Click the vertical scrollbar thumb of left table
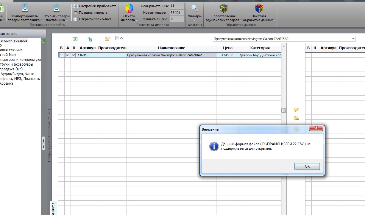 click(x=284, y=110)
